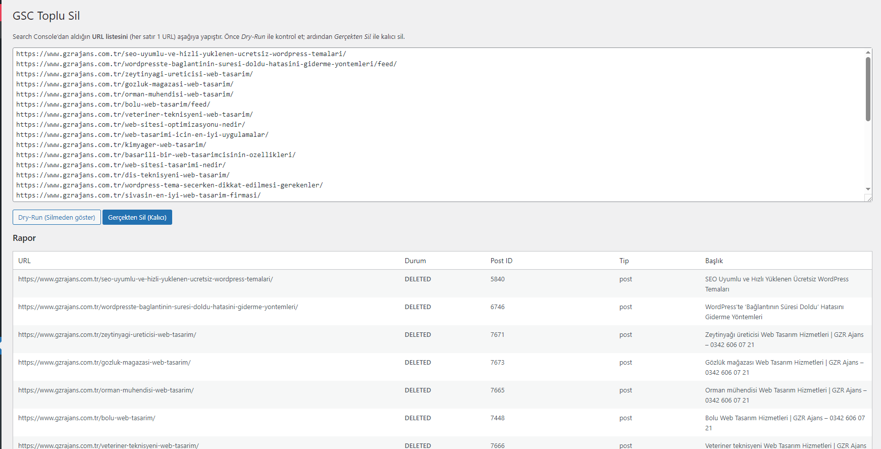Click the title starting 'WordPress'te Bağlantının Süresi Doldu'
Image resolution: width=881 pixels, height=449 pixels.
pos(774,312)
